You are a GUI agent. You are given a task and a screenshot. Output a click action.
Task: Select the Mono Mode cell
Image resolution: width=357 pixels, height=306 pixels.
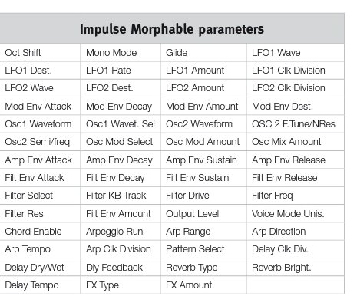(121, 53)
